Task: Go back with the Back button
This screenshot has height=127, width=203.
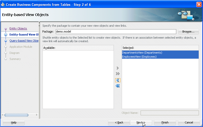Action: 119,122
